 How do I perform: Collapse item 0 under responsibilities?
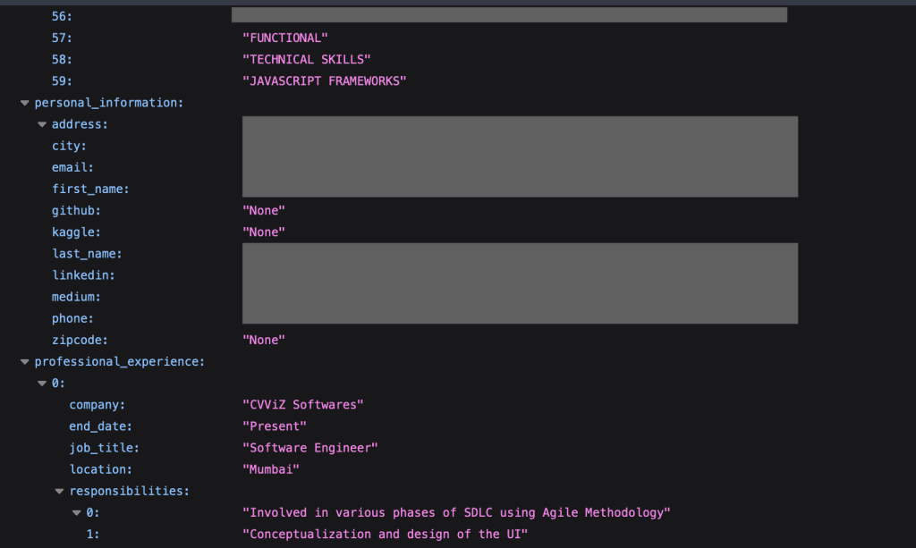coord(76,512)
